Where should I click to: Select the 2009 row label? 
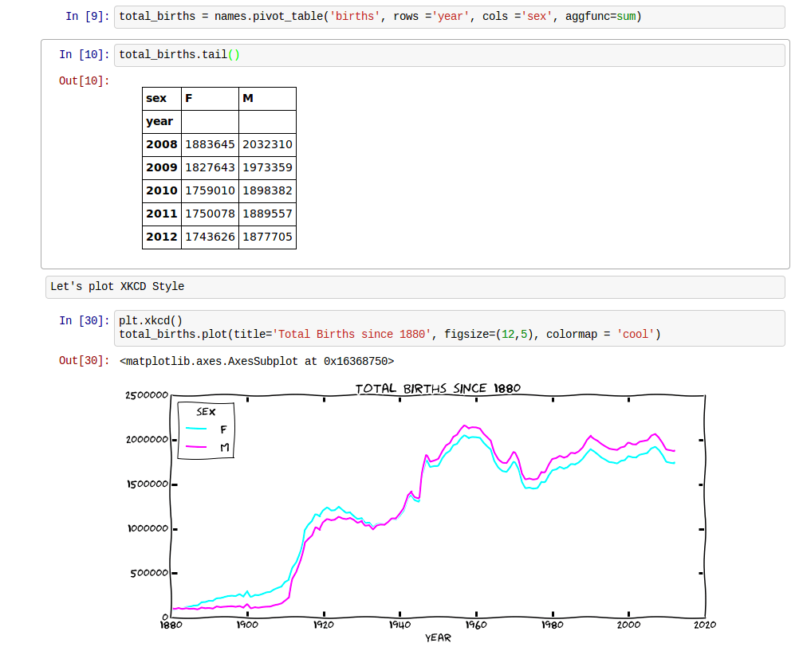161,167
